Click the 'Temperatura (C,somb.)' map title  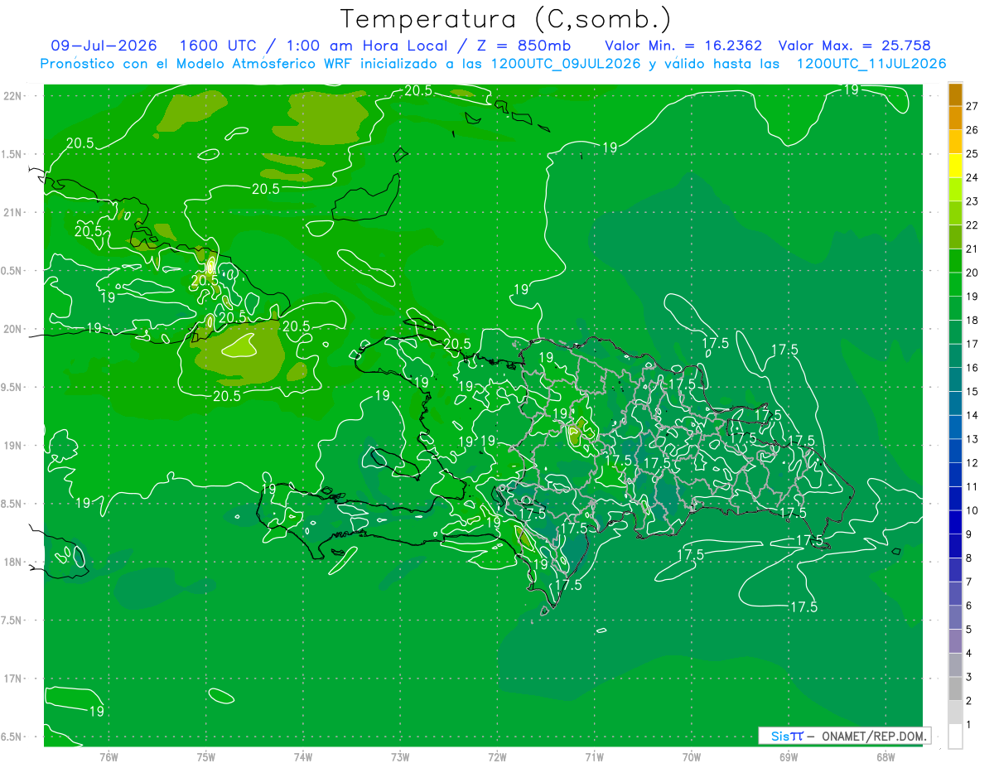pyautogui.click(x=506, y=18)
